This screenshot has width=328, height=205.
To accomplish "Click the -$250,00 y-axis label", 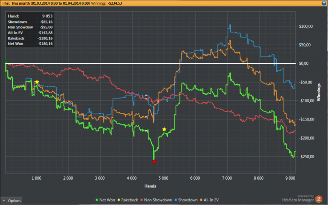I will click(306, 157).
